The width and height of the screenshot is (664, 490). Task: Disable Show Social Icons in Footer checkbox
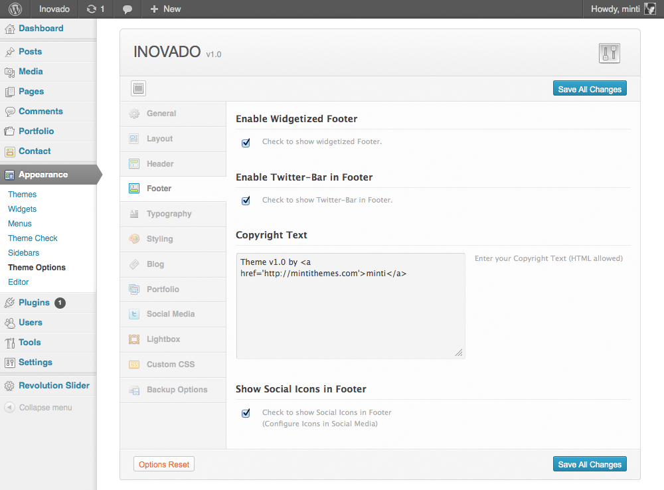(246, 413)
